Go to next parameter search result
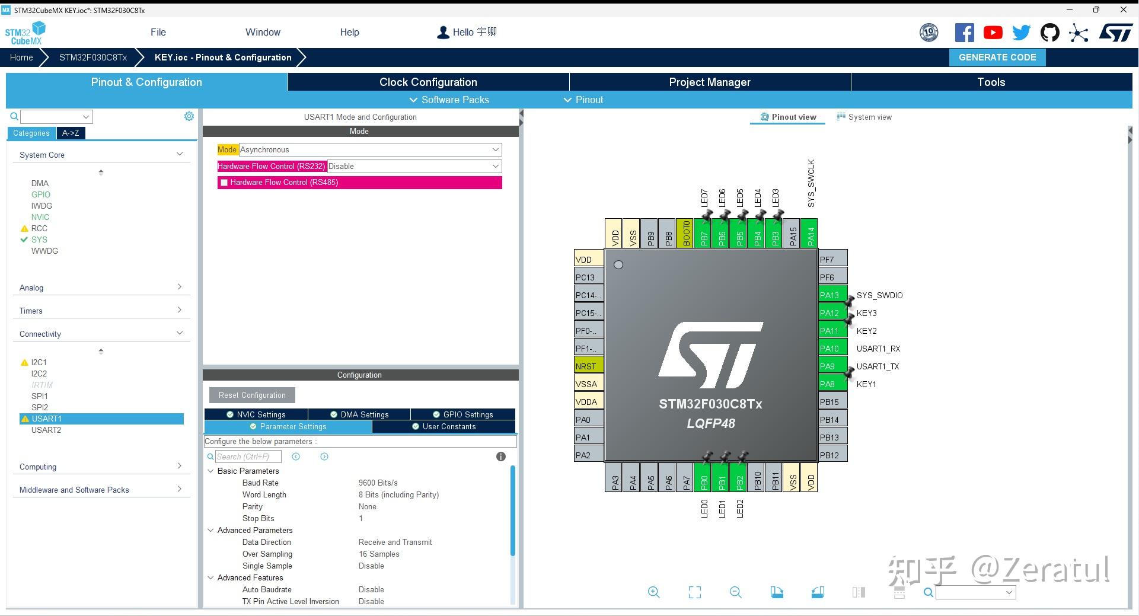 (324, 457)
